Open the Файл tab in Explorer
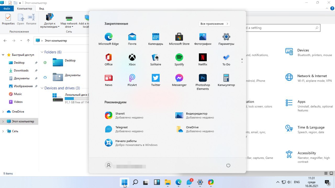This screenshot has height=188, width=335. tap(7, 9)
